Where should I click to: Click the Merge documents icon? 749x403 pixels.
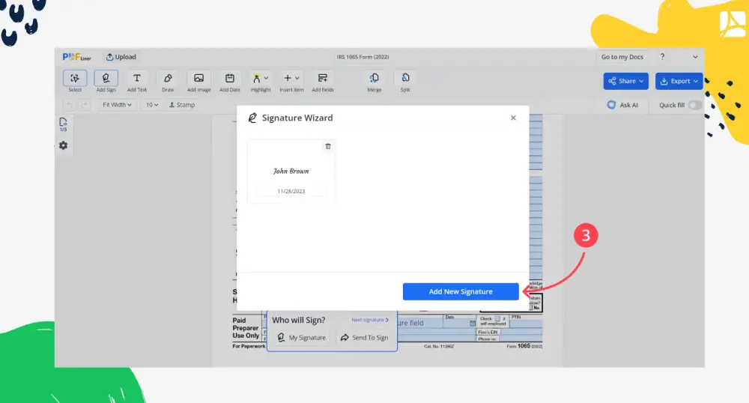[x=374, y=79]
